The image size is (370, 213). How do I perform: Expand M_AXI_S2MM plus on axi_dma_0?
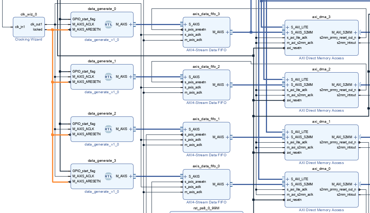point(355,184)
